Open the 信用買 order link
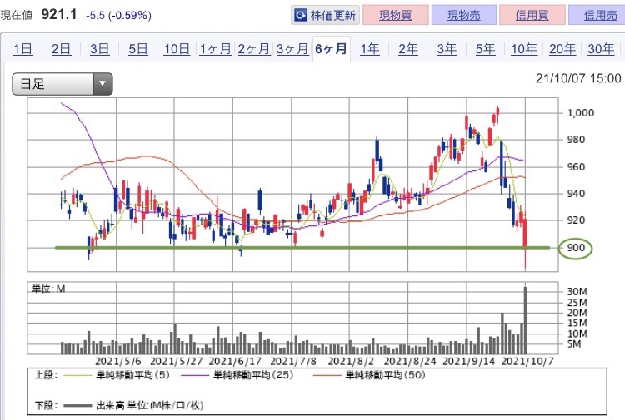The width and height of the screenshot is (625, 420). pyautogui.click(x=532, y=15)
